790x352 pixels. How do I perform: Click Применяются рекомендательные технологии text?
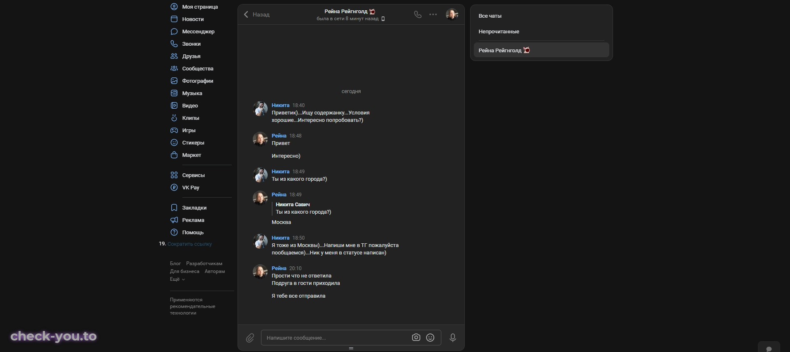tap(193, 306)
